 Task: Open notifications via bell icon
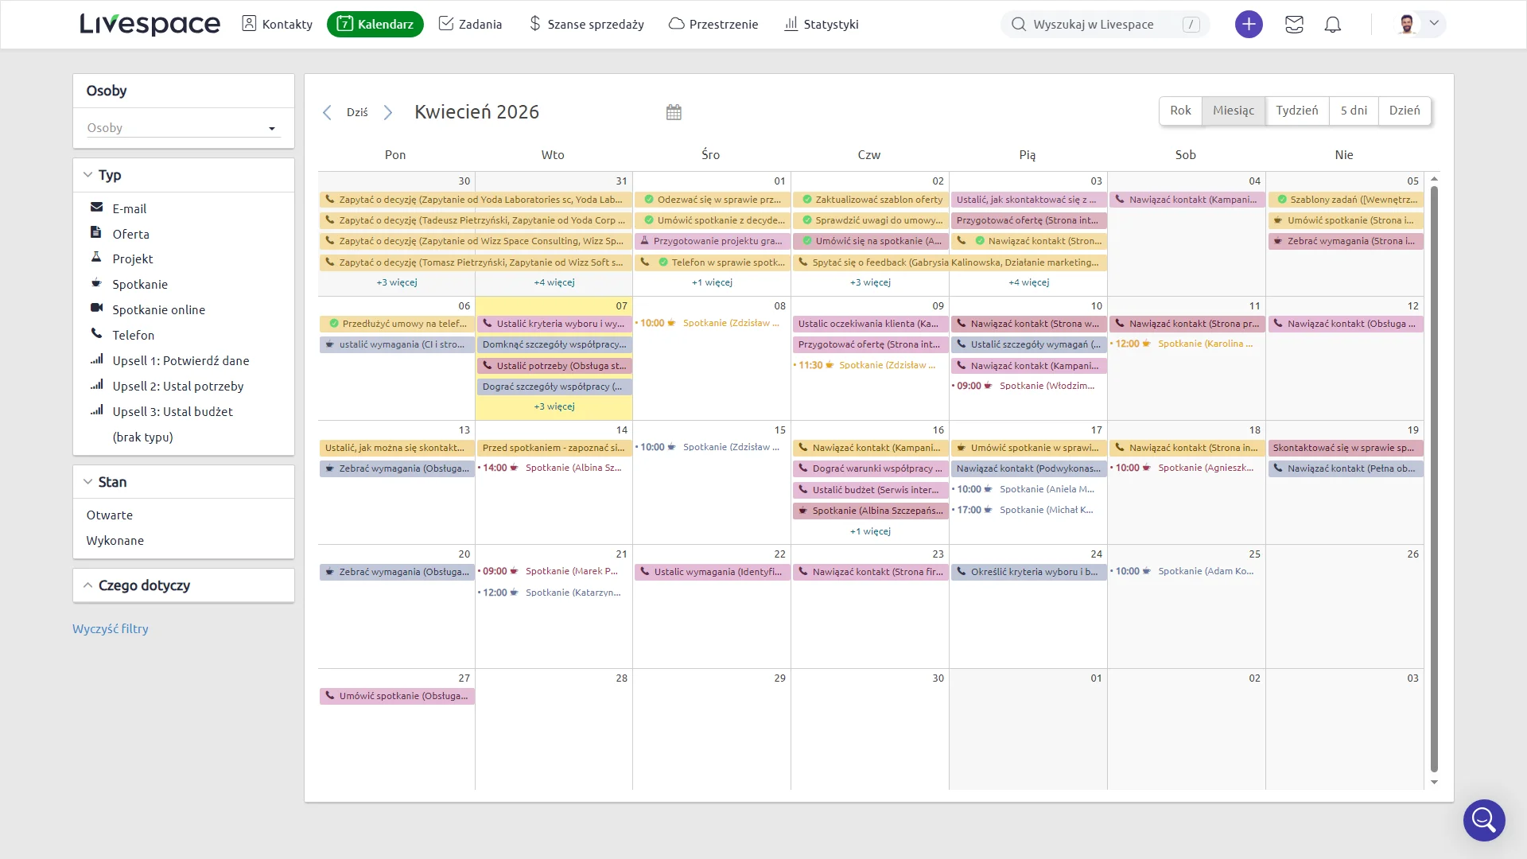click(x=1333, y=24)
